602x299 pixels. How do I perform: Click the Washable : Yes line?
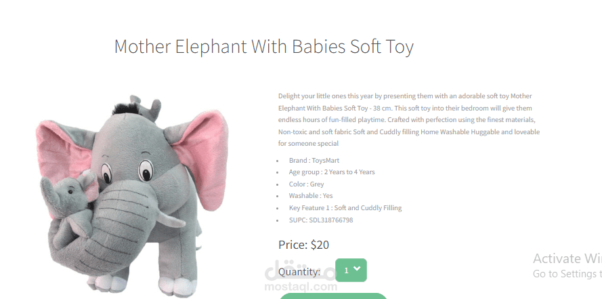point(311,196)
